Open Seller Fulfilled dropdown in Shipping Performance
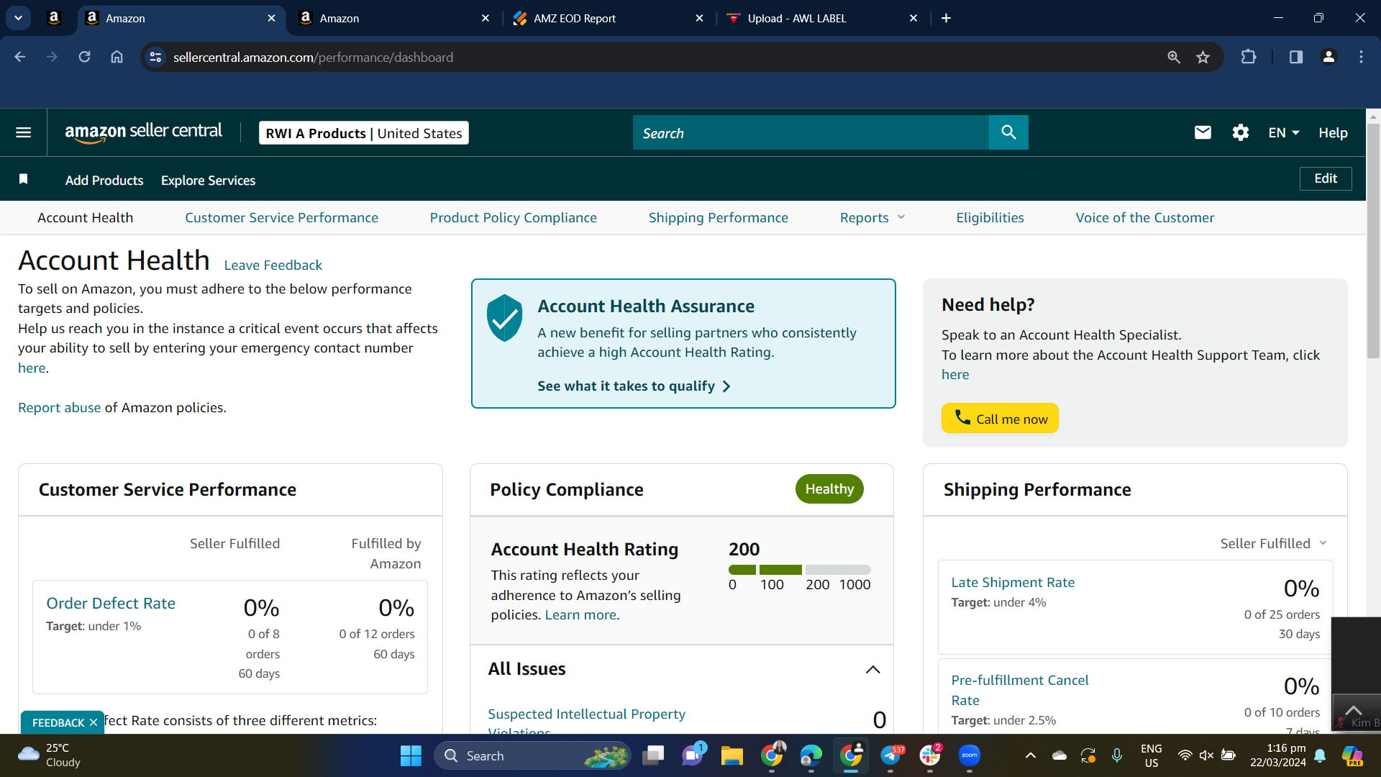Screen dimensions: 1381x777 pos(1273,543)
